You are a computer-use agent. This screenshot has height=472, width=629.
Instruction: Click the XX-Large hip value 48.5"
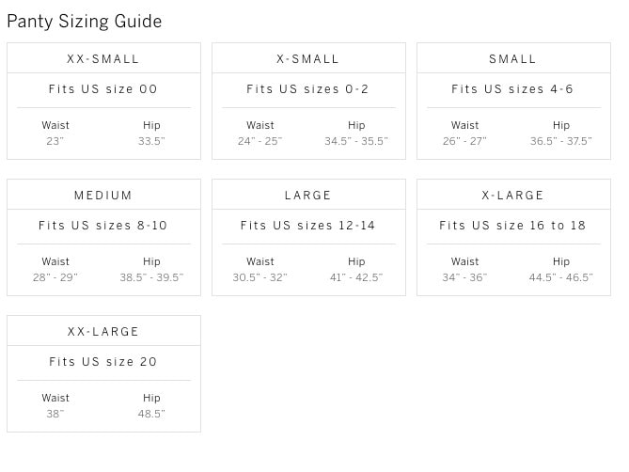(151, 414)
